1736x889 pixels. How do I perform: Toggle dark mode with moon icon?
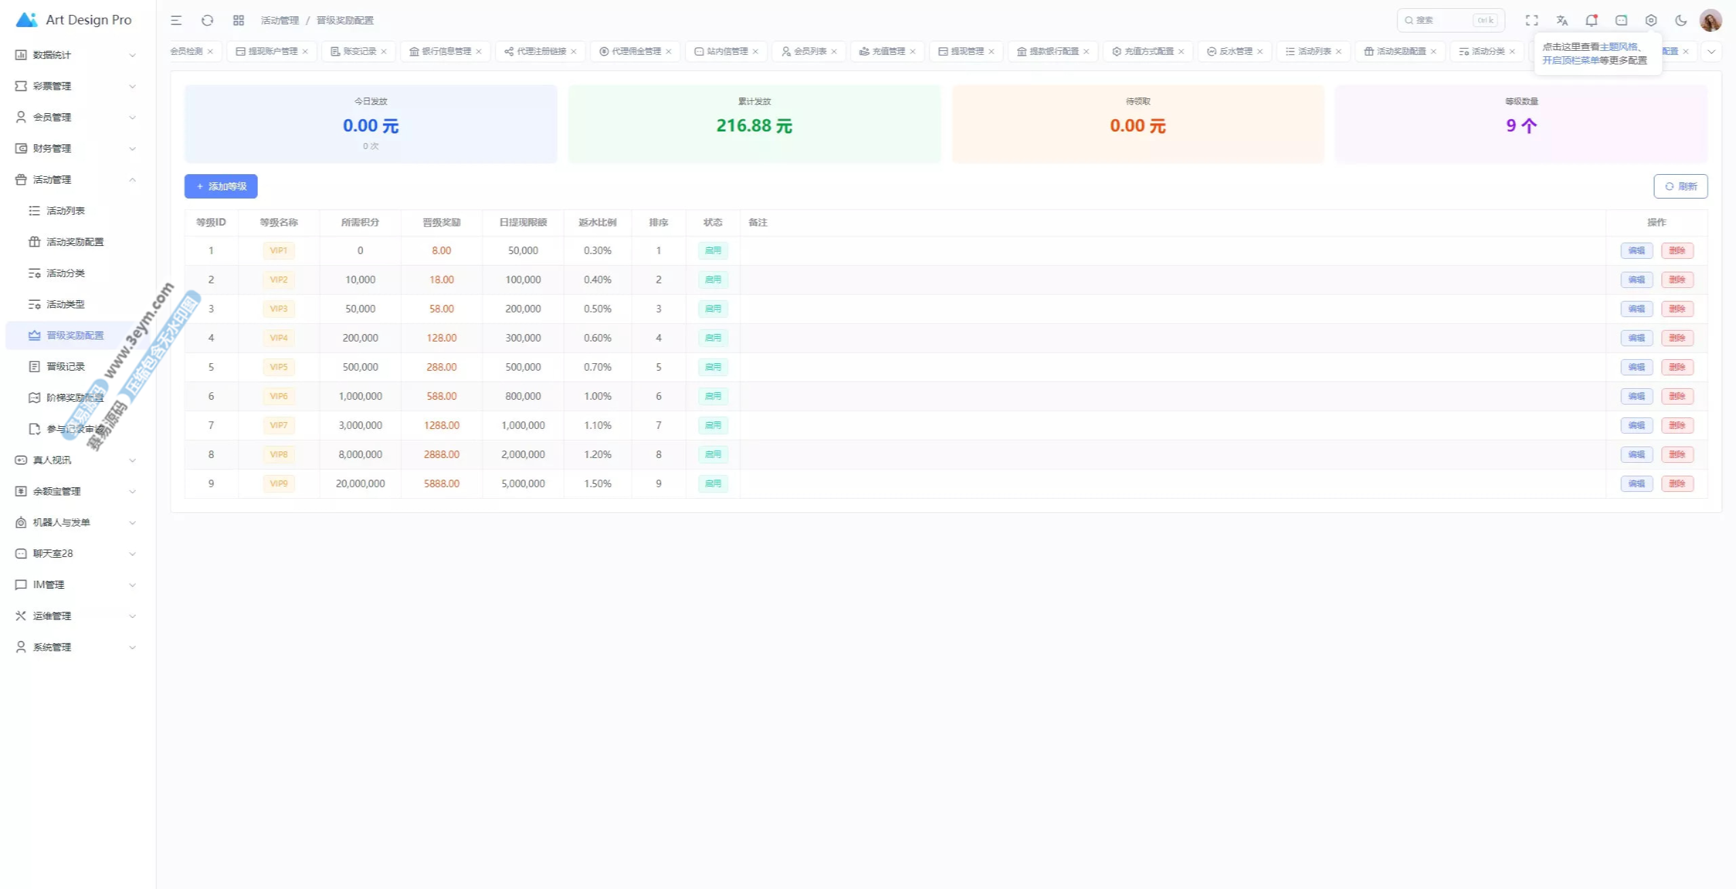coord(1680,20)
